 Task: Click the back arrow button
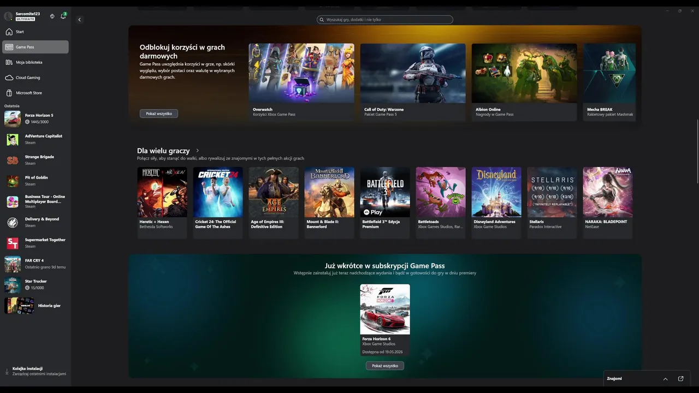(x=79, y=20)
